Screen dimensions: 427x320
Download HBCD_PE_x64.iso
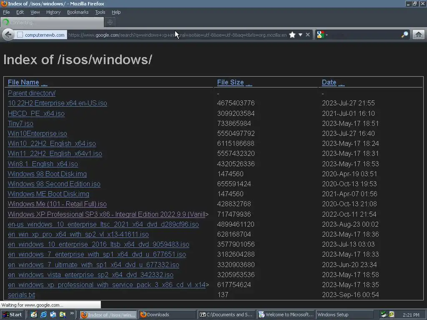(x=36, y=113)
